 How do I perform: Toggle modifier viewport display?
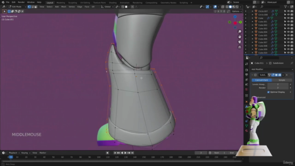click(277, 75)
